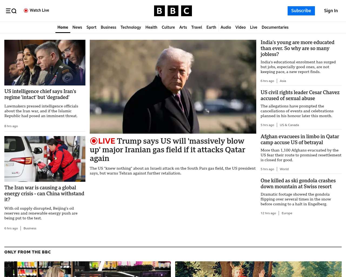Open the Audio section
The image size is (346, 277).
[x=226, y=27]
